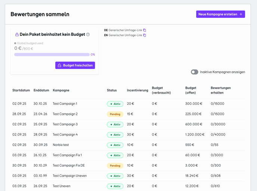257x191 pixels.
Task: Click the lock icon next to Dein Paket
Action: [17, 35]
